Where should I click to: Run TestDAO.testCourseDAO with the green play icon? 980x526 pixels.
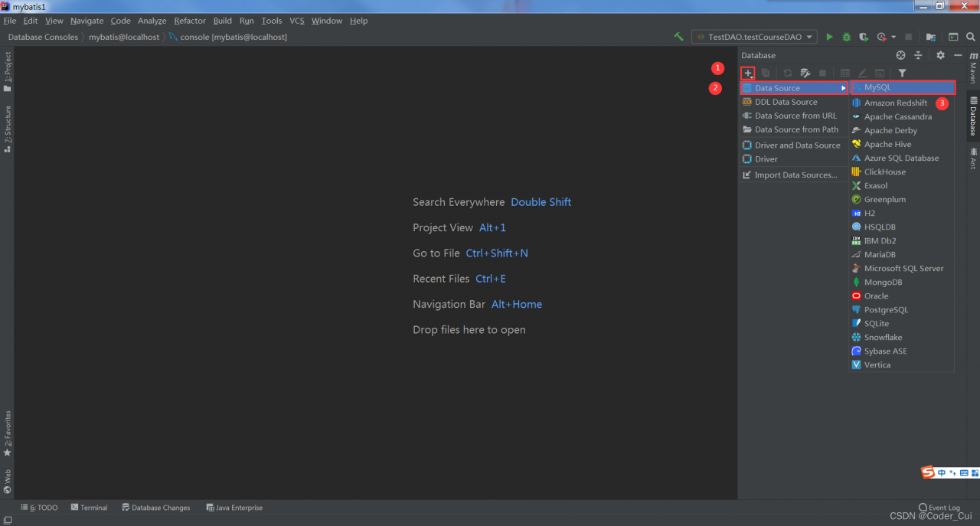pos(829,37)
